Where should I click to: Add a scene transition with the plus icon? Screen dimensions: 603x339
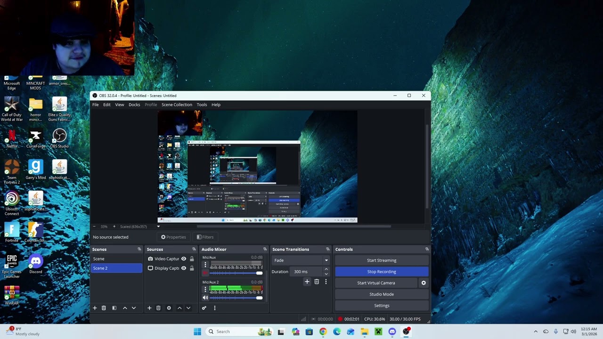point(307,282)
